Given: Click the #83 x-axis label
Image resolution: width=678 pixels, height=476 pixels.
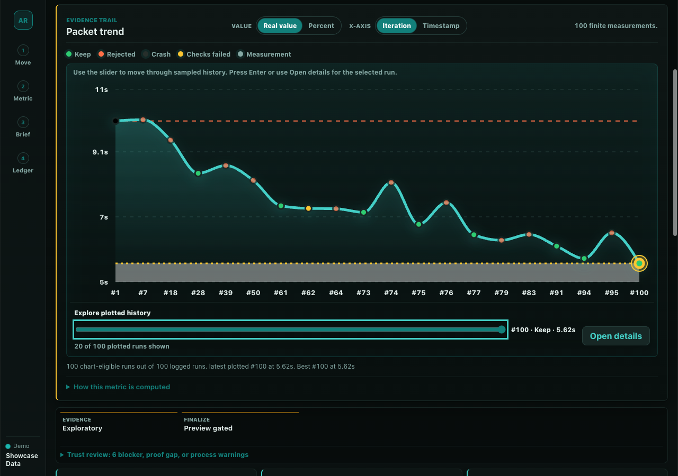Looking at the screenshot, I should click(x=529, y=292).
